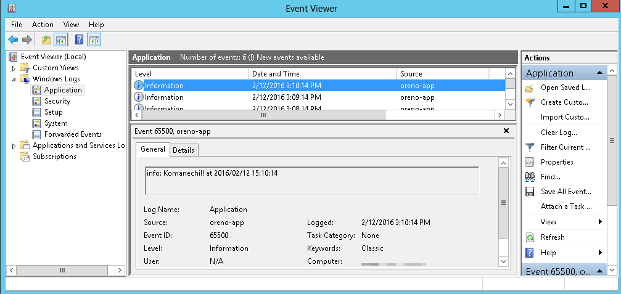Click the Back arrow toolbar icon

pyautogui.click(x=13, y=39)
